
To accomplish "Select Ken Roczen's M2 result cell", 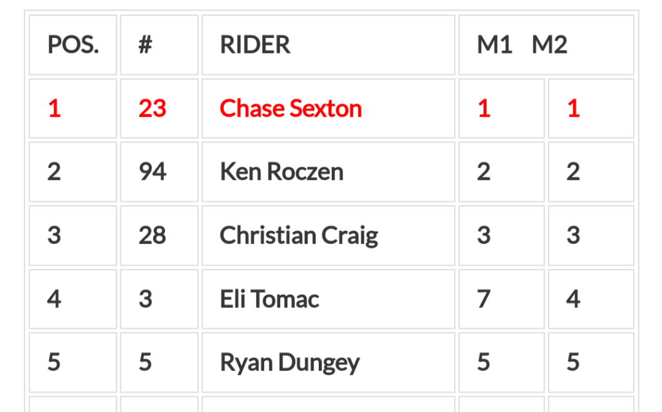I will 591,172.
